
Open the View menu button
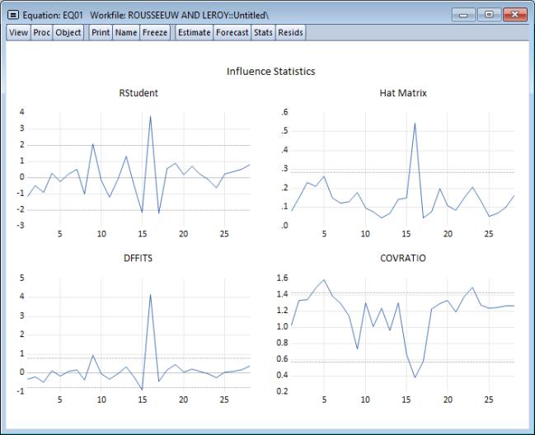pyautogui.click(x=18, y=32)
